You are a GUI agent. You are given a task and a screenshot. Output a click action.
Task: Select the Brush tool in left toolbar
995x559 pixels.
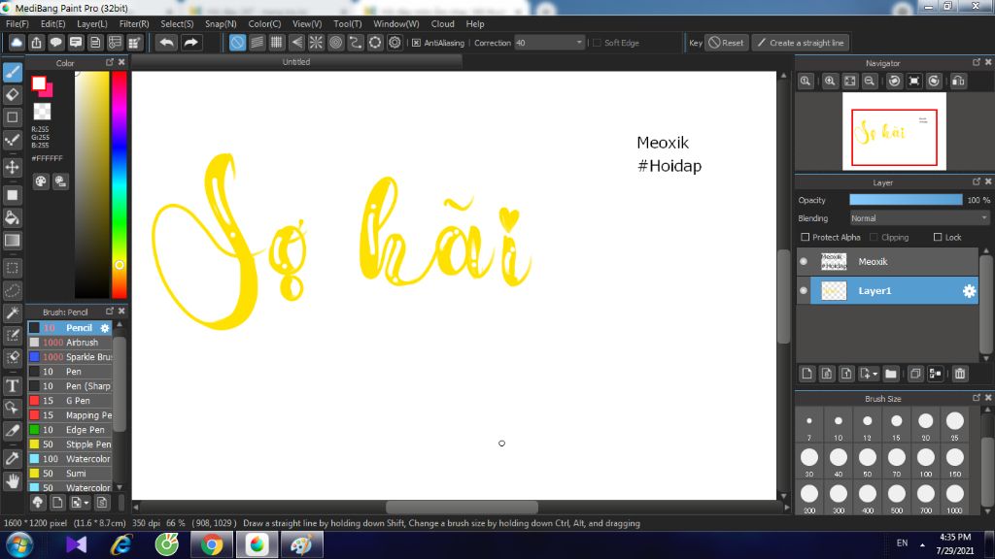pyautogui.click(x=12, y=72)
